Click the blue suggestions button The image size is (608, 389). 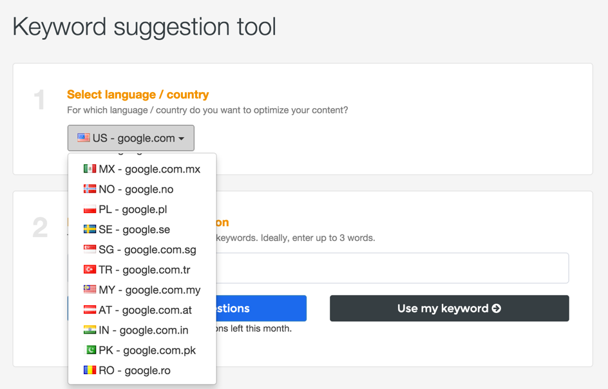coord(261,308)
